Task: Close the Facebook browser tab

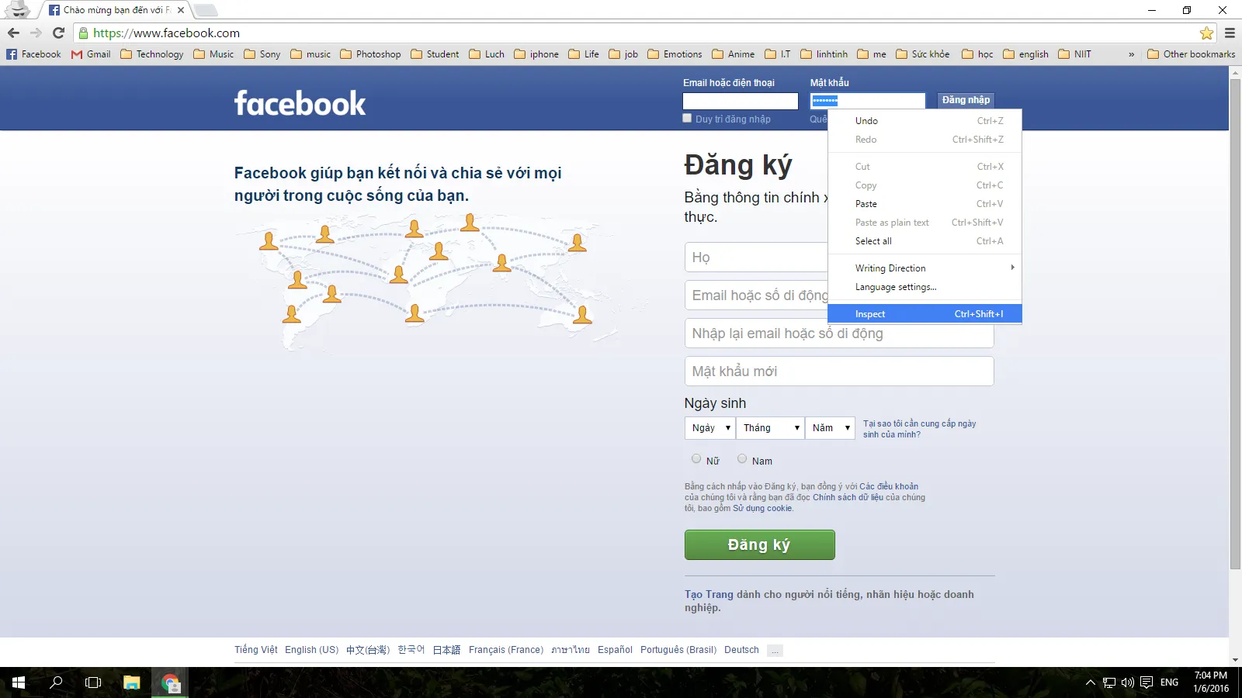Action: pos(180,10)
